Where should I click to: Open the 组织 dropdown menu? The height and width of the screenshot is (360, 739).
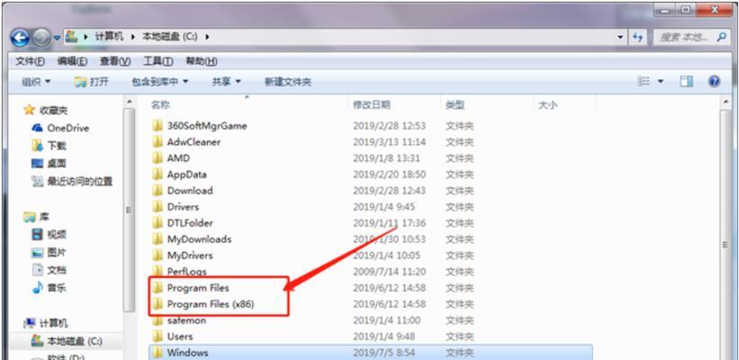[36, 81]
